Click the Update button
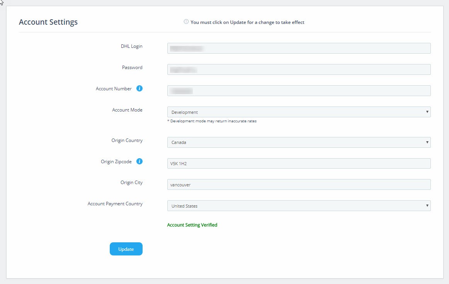 coord(126,249)
